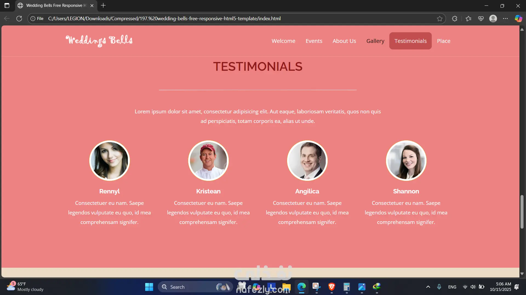Click the vertical page scrollbar thumb

[522, 212]
